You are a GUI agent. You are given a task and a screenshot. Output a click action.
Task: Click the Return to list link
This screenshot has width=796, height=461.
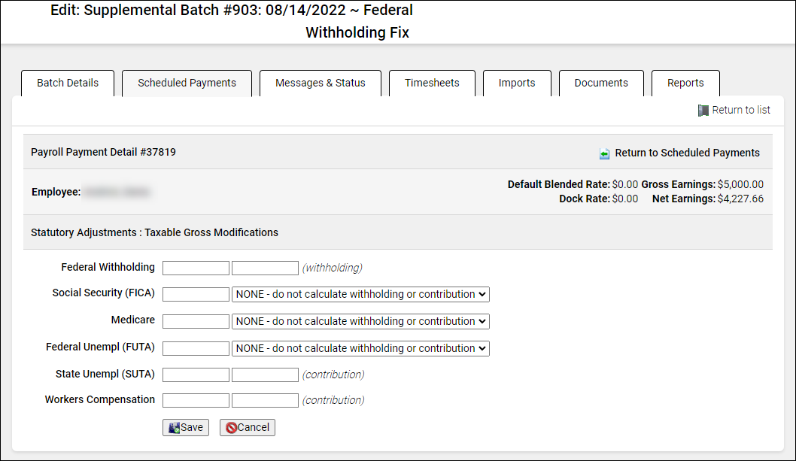tap(741, 110)
